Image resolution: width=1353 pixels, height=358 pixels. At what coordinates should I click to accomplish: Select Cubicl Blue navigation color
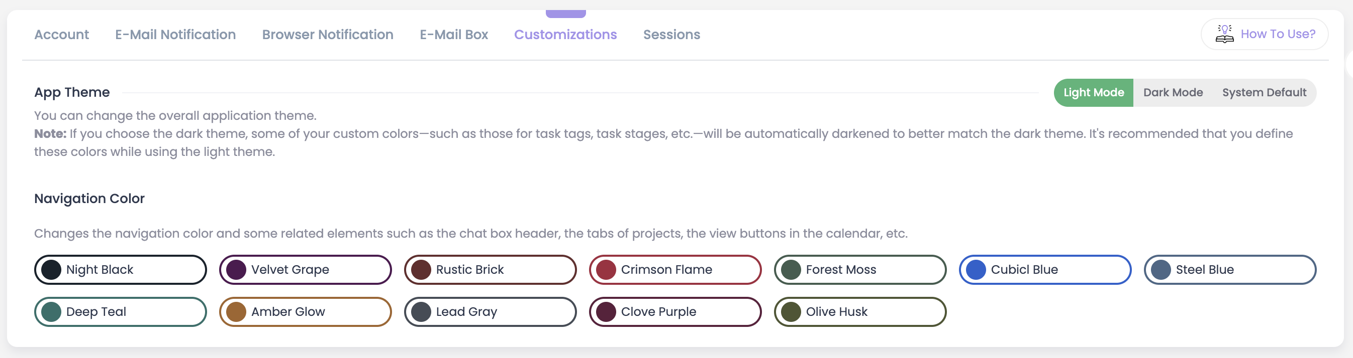[x=1045, y=269]
